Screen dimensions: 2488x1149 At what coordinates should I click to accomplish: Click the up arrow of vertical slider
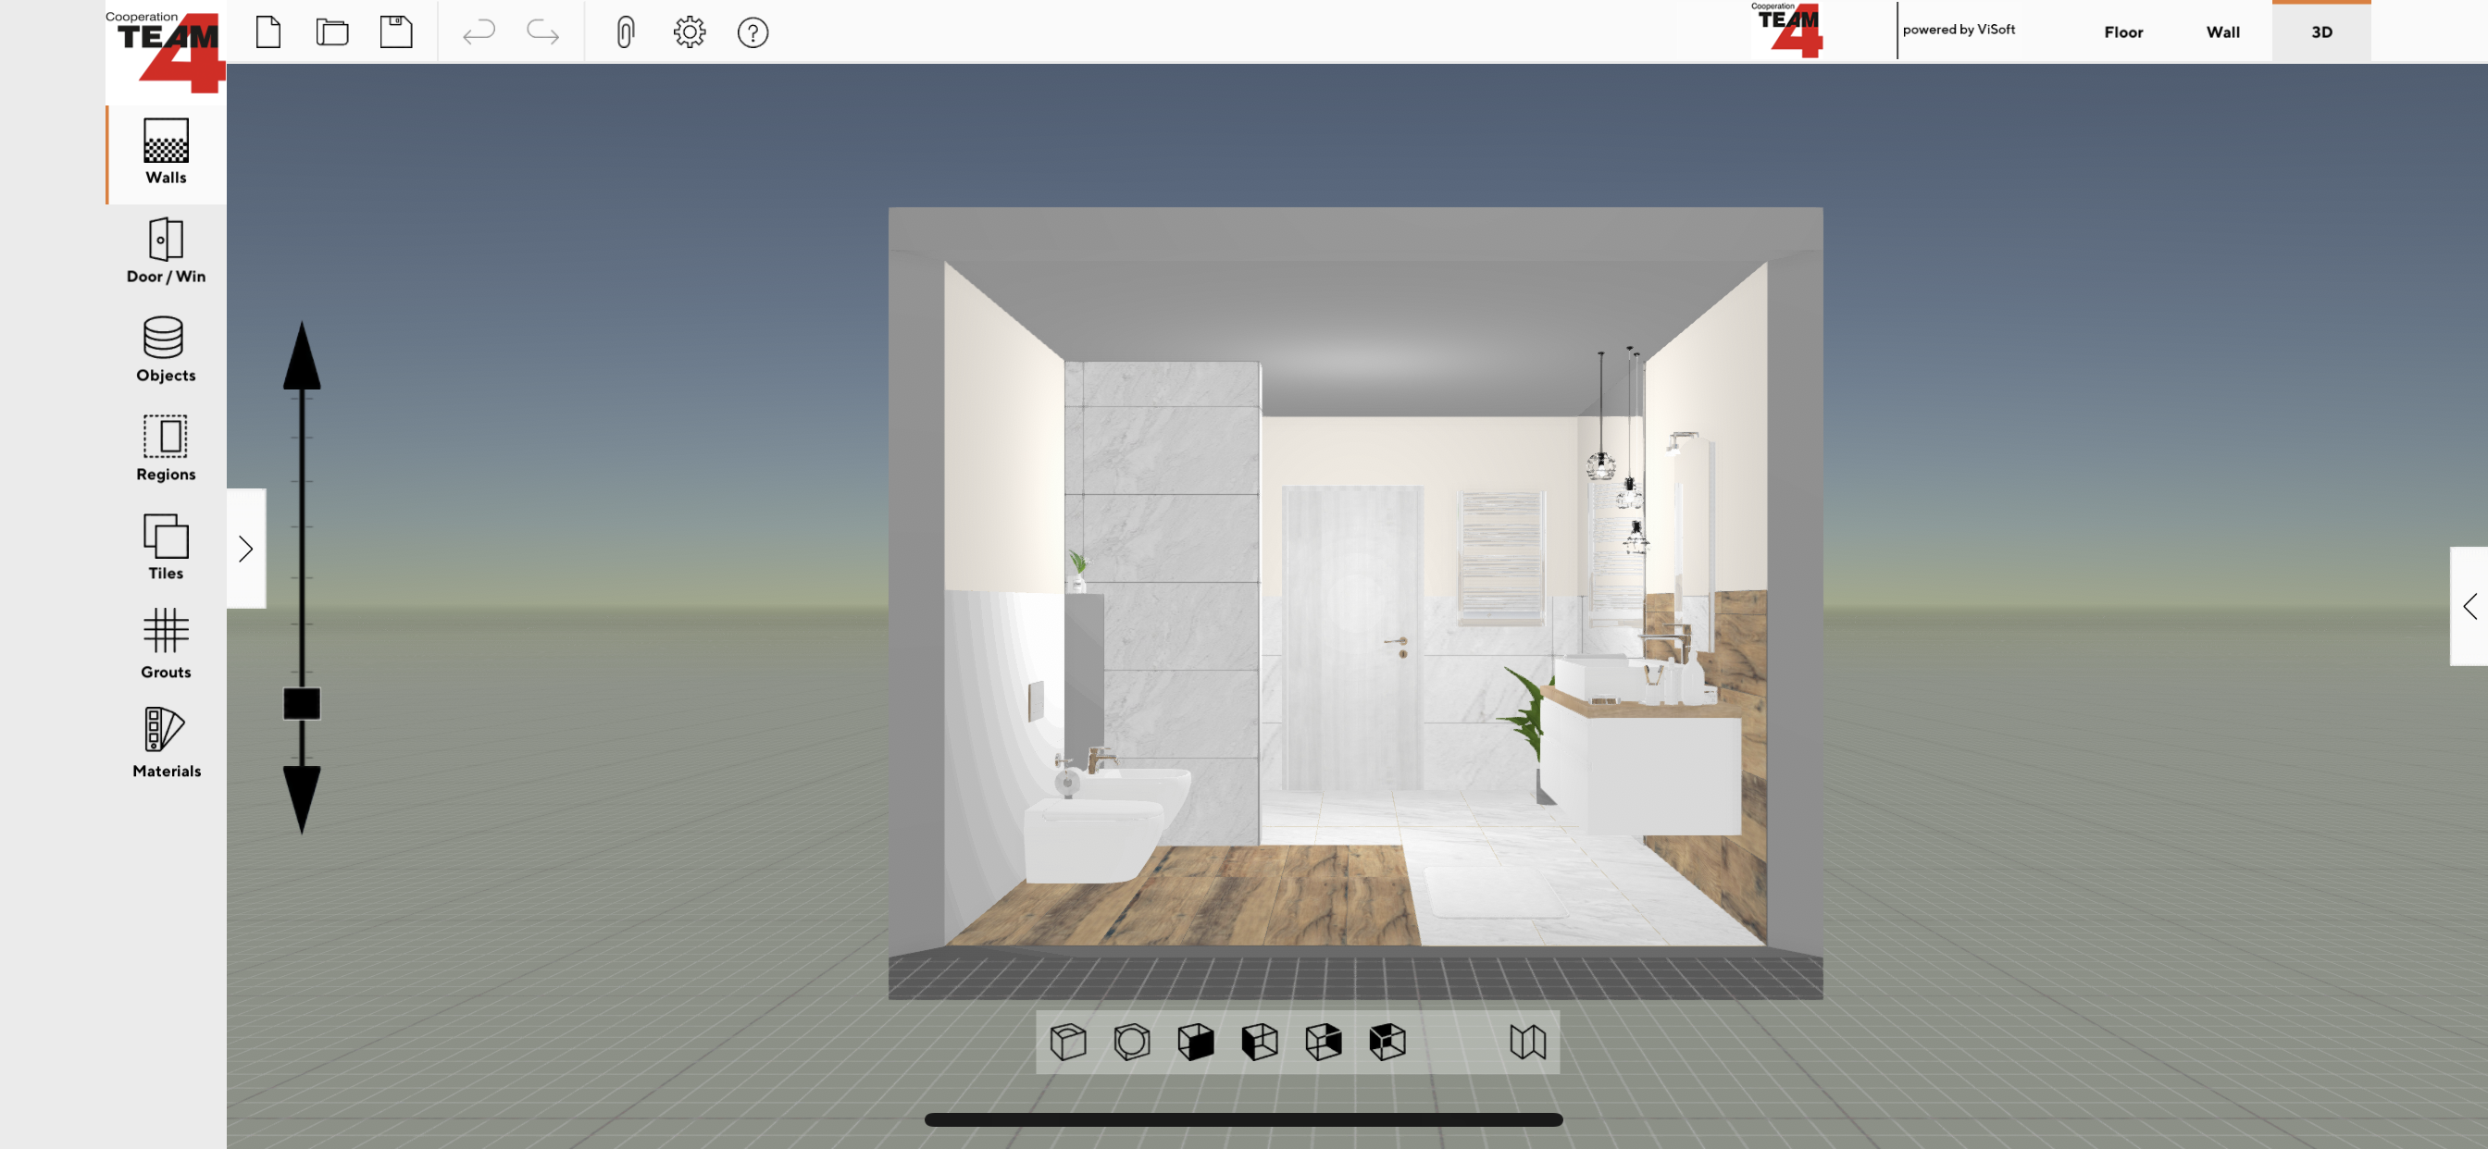coord(302,355)
